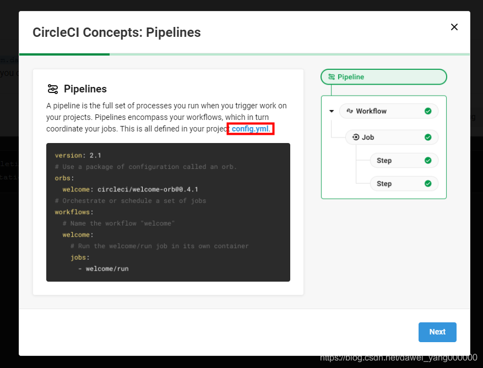Click the pipeline description paragraph
Screen dimensions: 483x368
pos(166,117)
